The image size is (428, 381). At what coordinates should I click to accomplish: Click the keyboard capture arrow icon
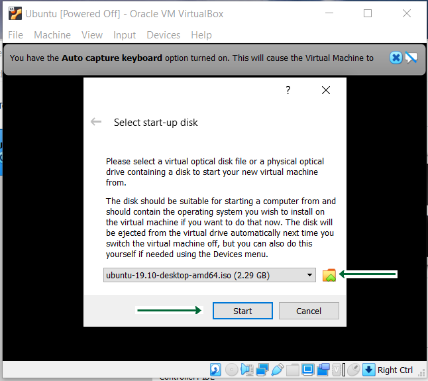coord(369,370)
